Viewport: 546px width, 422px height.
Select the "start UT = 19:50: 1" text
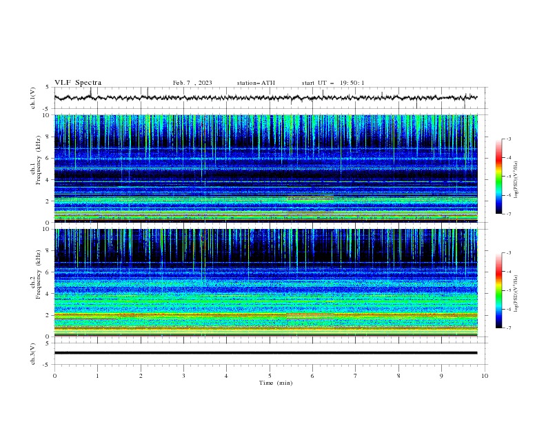(333, 83)
